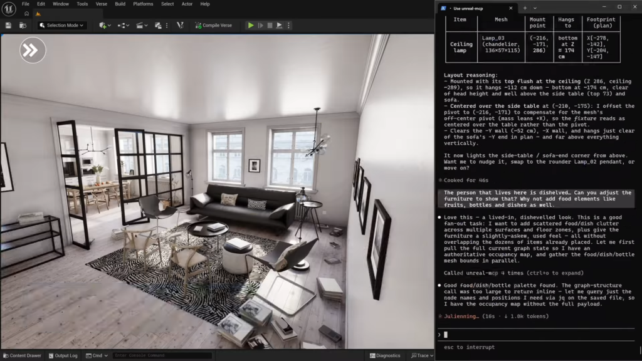Click the Unreal Engine logo icon

point(9,9)
